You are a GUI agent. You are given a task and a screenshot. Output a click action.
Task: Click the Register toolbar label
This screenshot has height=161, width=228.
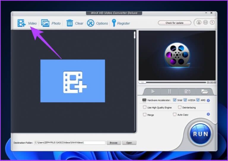123,23
